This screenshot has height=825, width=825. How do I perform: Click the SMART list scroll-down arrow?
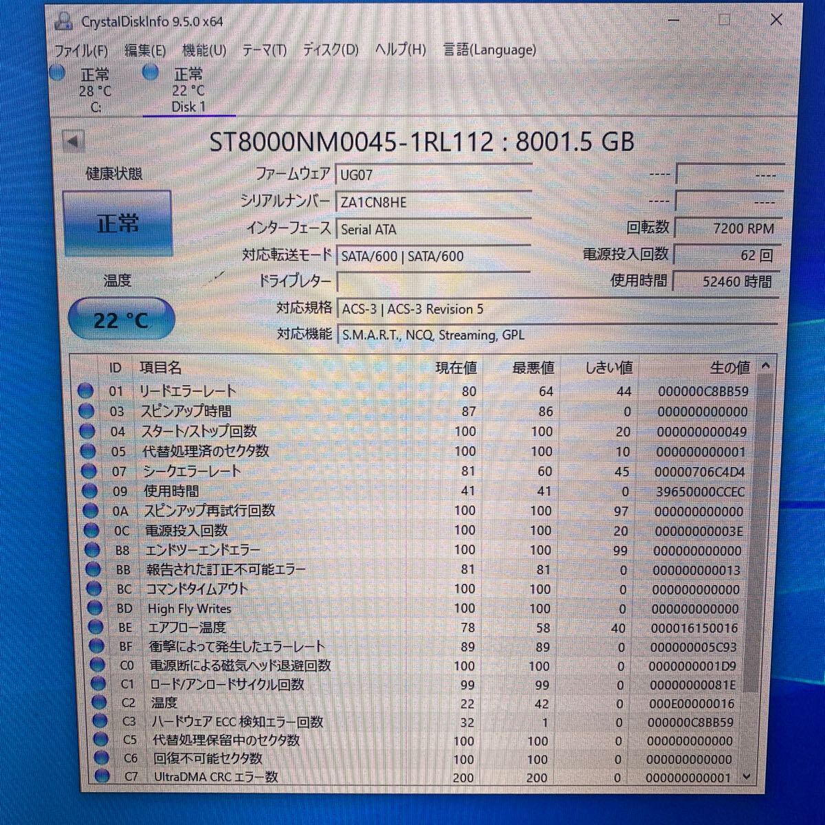click(748, 777)
